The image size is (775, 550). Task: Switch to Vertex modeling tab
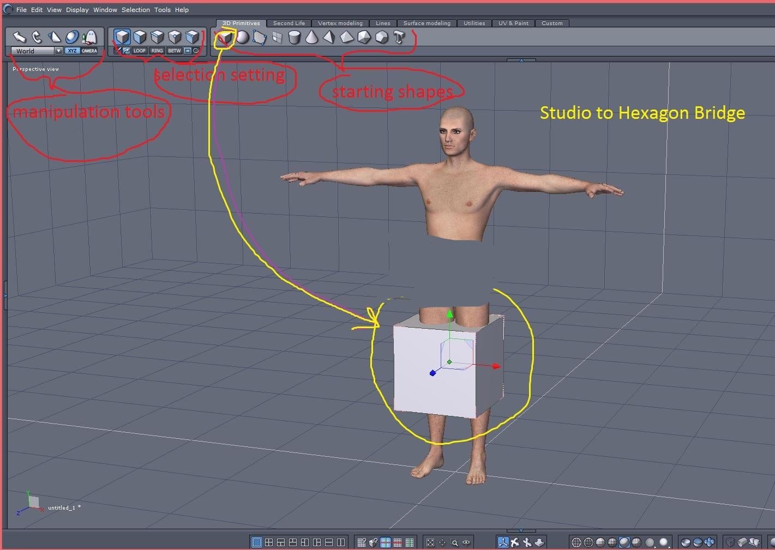click(340, 23)
